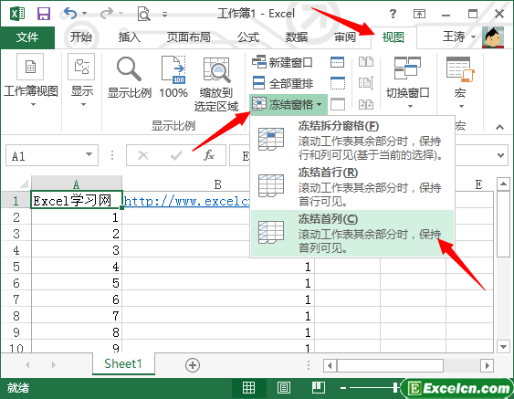Open Ribbon Display Options button
Image resolution: width=514 pixels, height=399 pixels.
419,14
